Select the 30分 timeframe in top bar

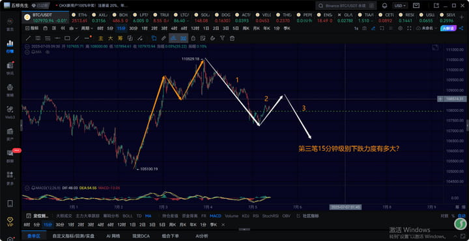point(134,29)
